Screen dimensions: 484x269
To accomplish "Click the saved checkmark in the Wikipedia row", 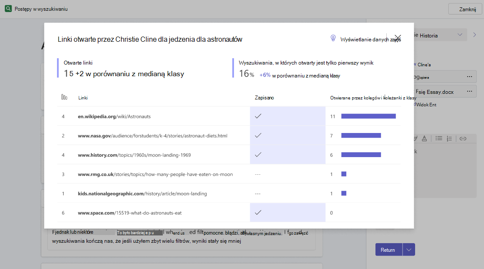I will pyautogui.click(x=258, y=116).
